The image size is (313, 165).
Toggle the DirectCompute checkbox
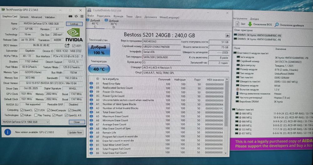pos(49,110)
